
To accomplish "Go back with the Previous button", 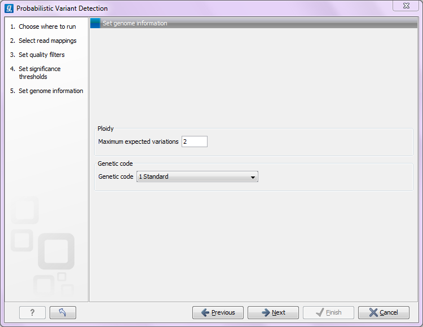I will [x=218, y=312].
